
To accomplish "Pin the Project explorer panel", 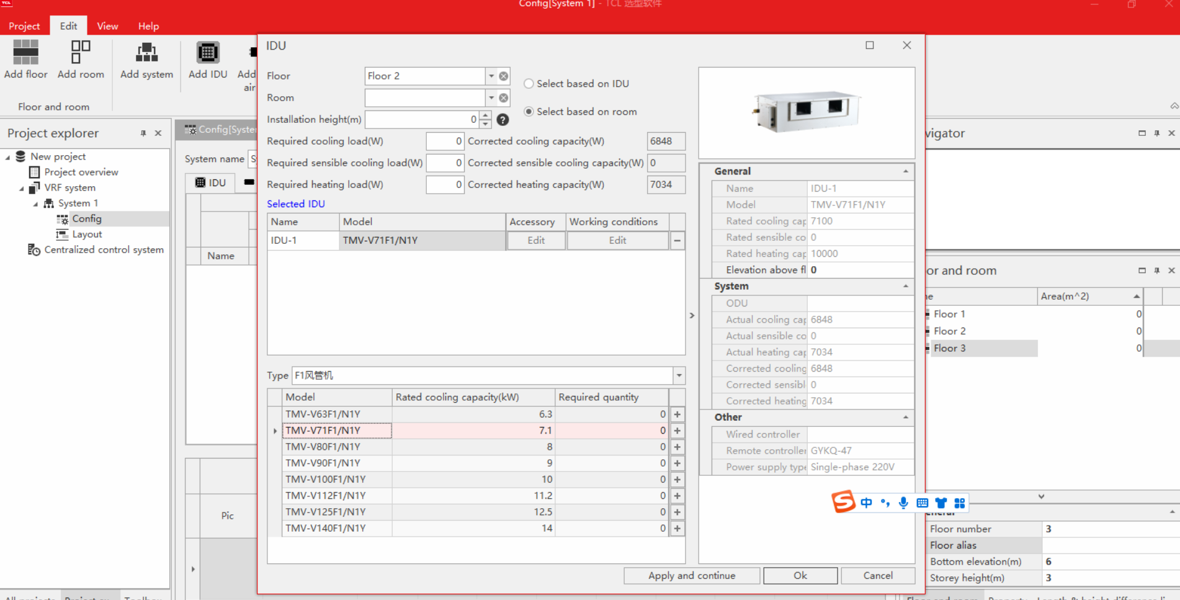I will coord(143,133).
